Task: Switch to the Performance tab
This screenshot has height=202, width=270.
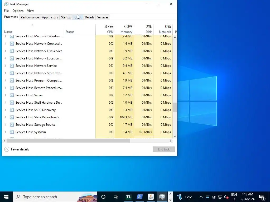Action: coord(30,17)
